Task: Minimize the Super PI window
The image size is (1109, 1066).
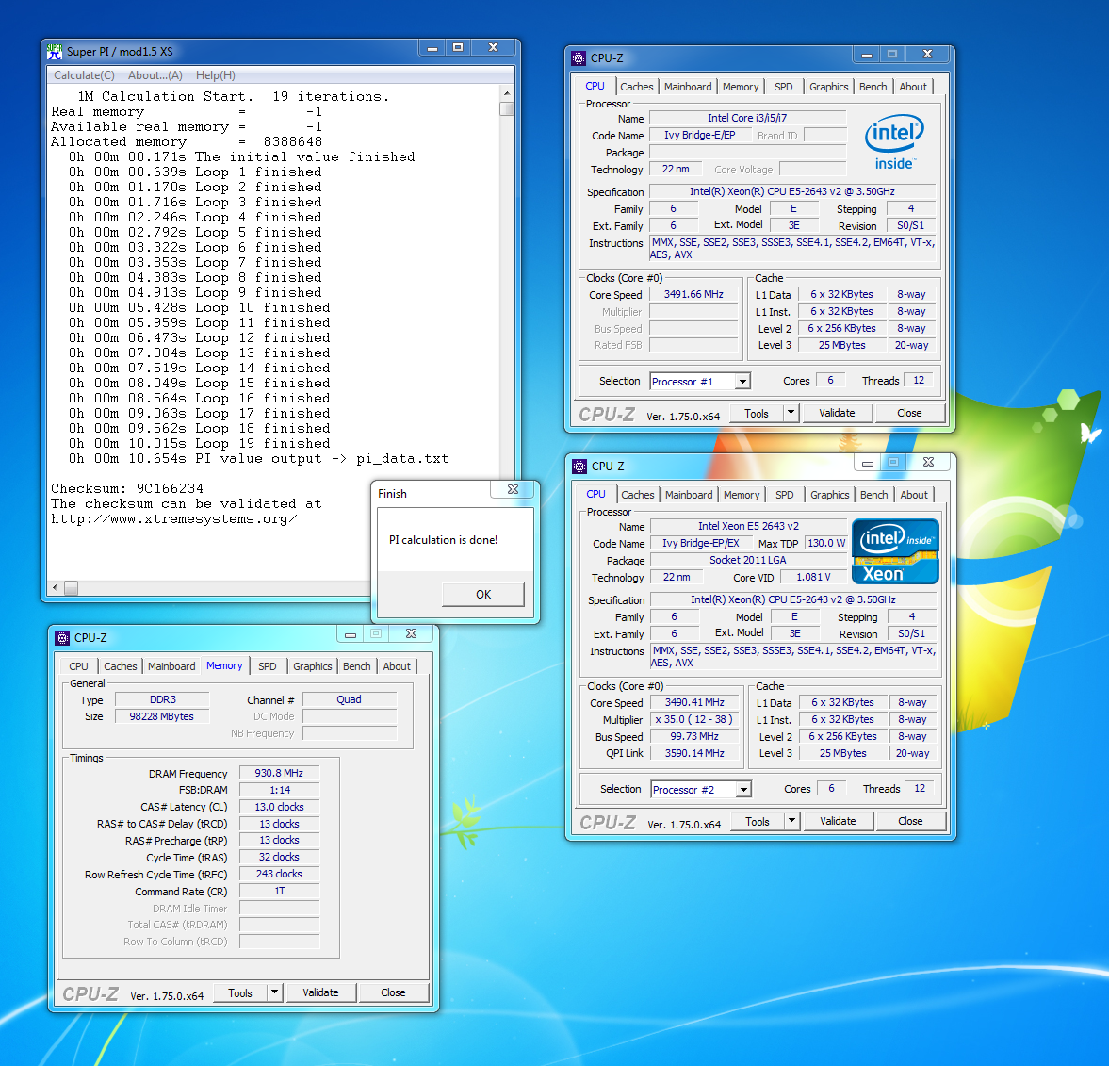Action: pos(432,48)
